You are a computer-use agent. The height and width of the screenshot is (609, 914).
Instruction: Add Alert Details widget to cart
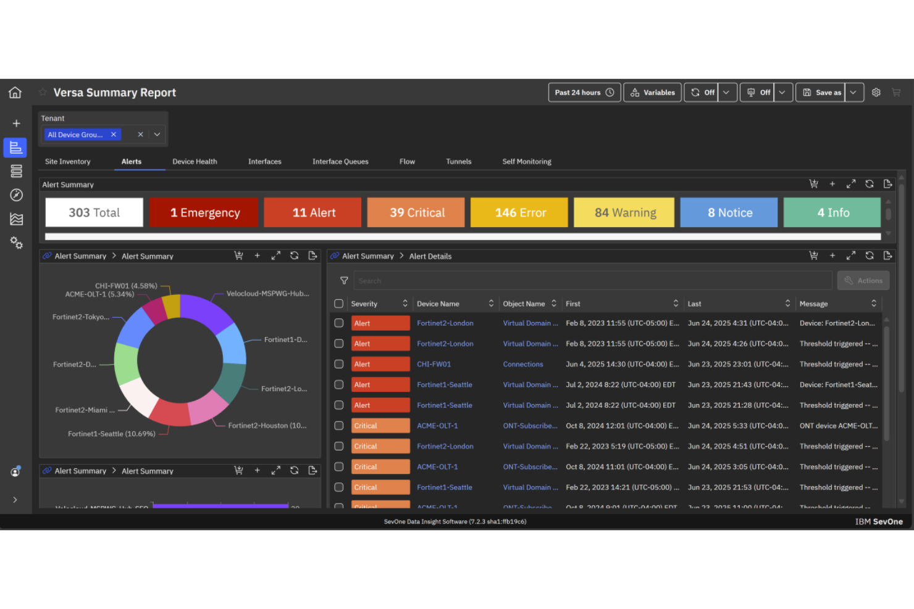(x=814, y=255)
